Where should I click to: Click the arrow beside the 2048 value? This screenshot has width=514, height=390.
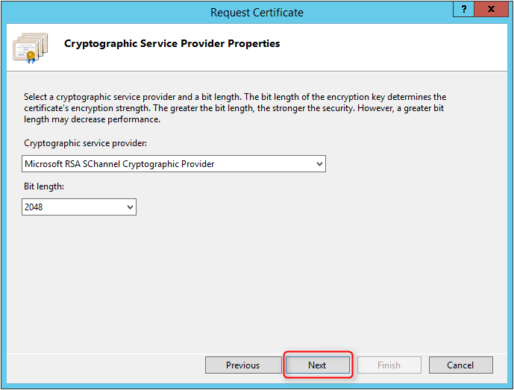pos(130,207)
